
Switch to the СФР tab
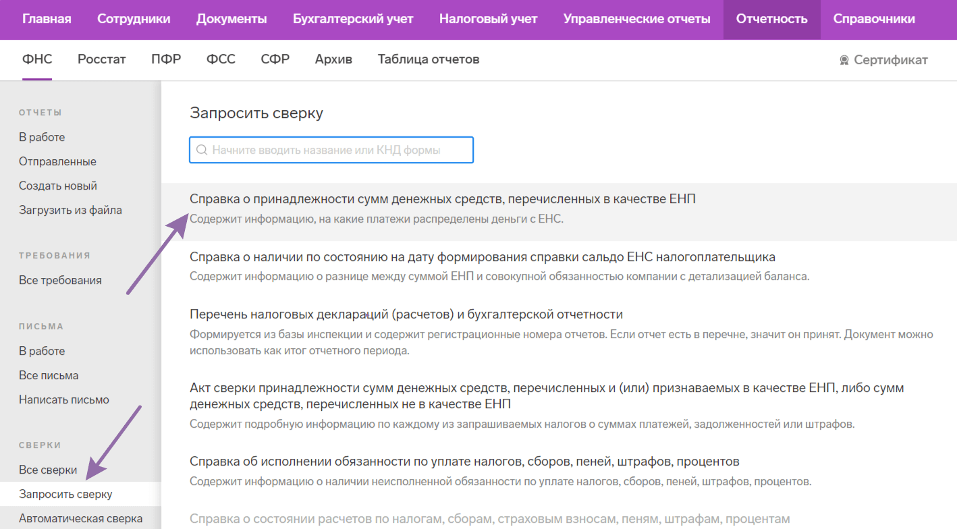(275, 59)
